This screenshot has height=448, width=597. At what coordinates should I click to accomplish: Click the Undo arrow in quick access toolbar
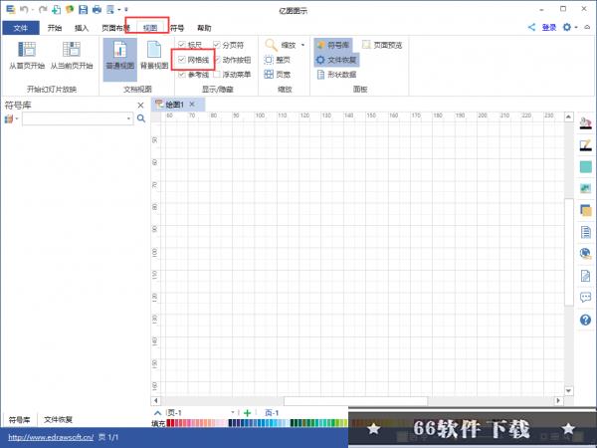point(24,9)
